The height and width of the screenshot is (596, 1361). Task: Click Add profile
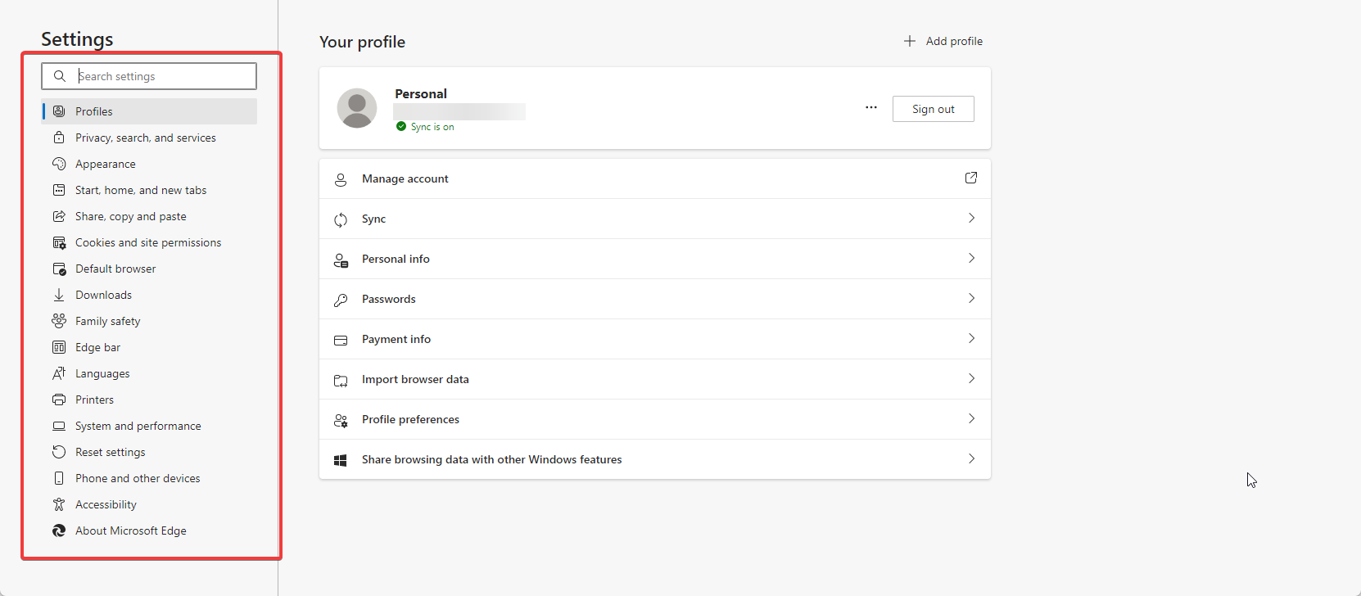(x=943, y=41)
